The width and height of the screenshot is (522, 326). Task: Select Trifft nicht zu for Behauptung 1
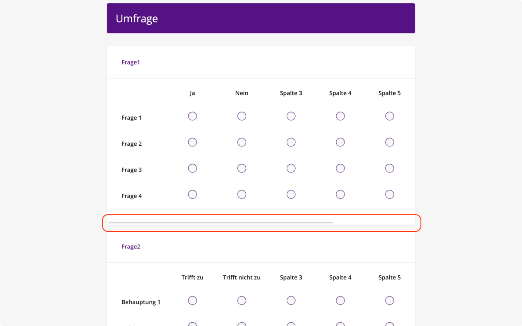coord(242,300)
